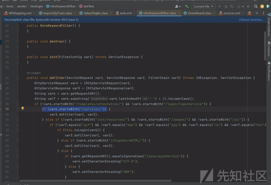Click "/services/" string on line 39
The image size is (271, 185).
(91, 109)
